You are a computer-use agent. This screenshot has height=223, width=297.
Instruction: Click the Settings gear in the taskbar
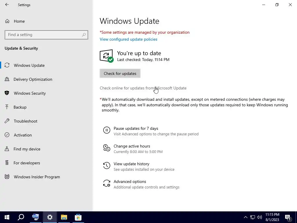tap(50, 217)
